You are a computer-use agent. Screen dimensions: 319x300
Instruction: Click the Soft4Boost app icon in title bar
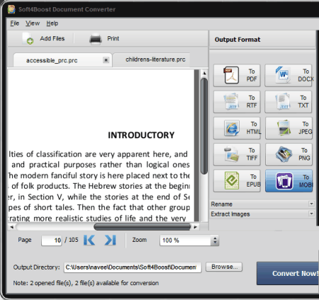pyautogui.click(x=11, y=9)
